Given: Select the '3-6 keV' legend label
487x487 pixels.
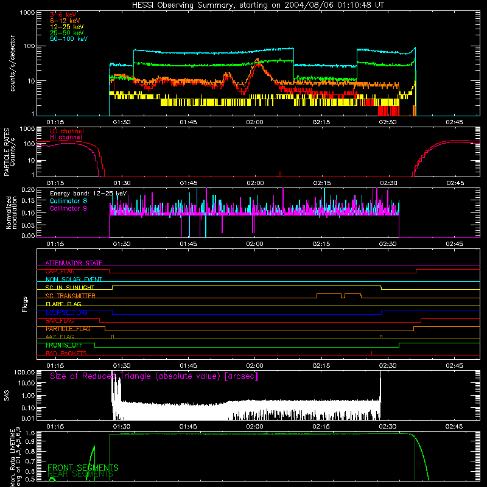Looking at the screenshot, I should [x=63, y=15].
